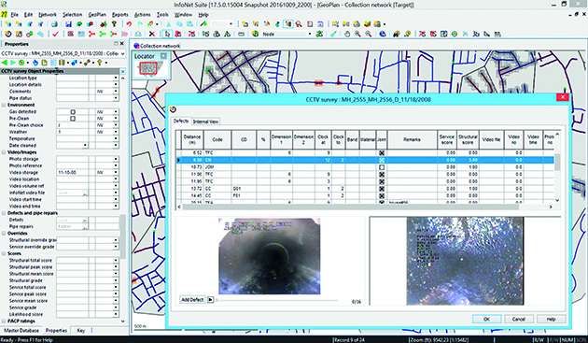Toggle Joint checkbox in 11.95 TFC row
This screenshot has width=588, height=343.
pos(382,181)
